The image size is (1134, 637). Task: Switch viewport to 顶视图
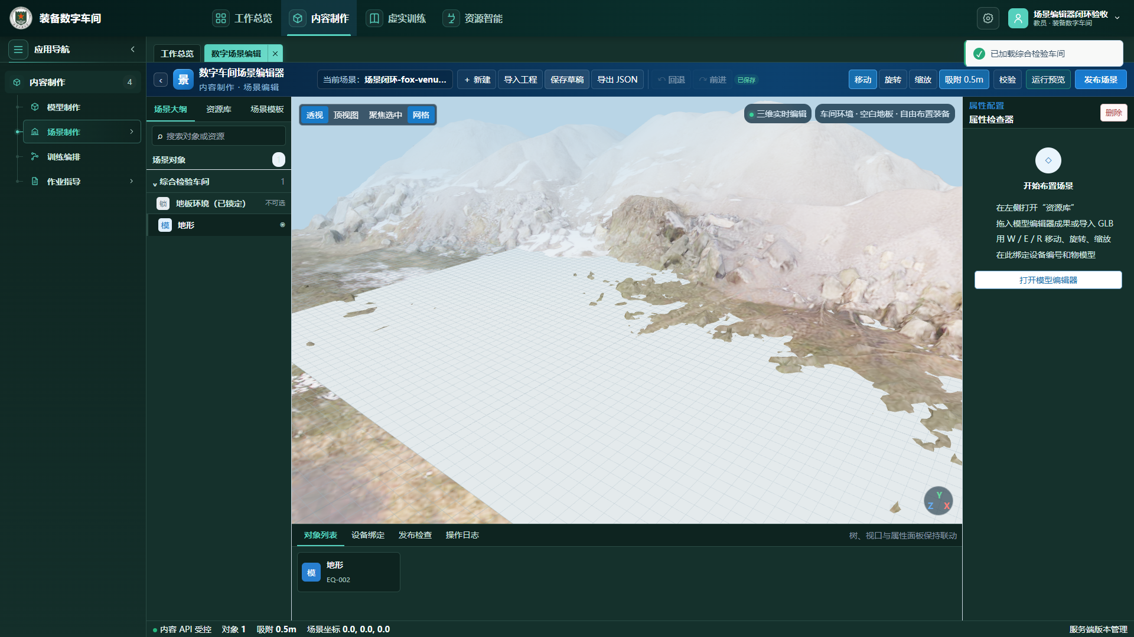click(346, 115)
